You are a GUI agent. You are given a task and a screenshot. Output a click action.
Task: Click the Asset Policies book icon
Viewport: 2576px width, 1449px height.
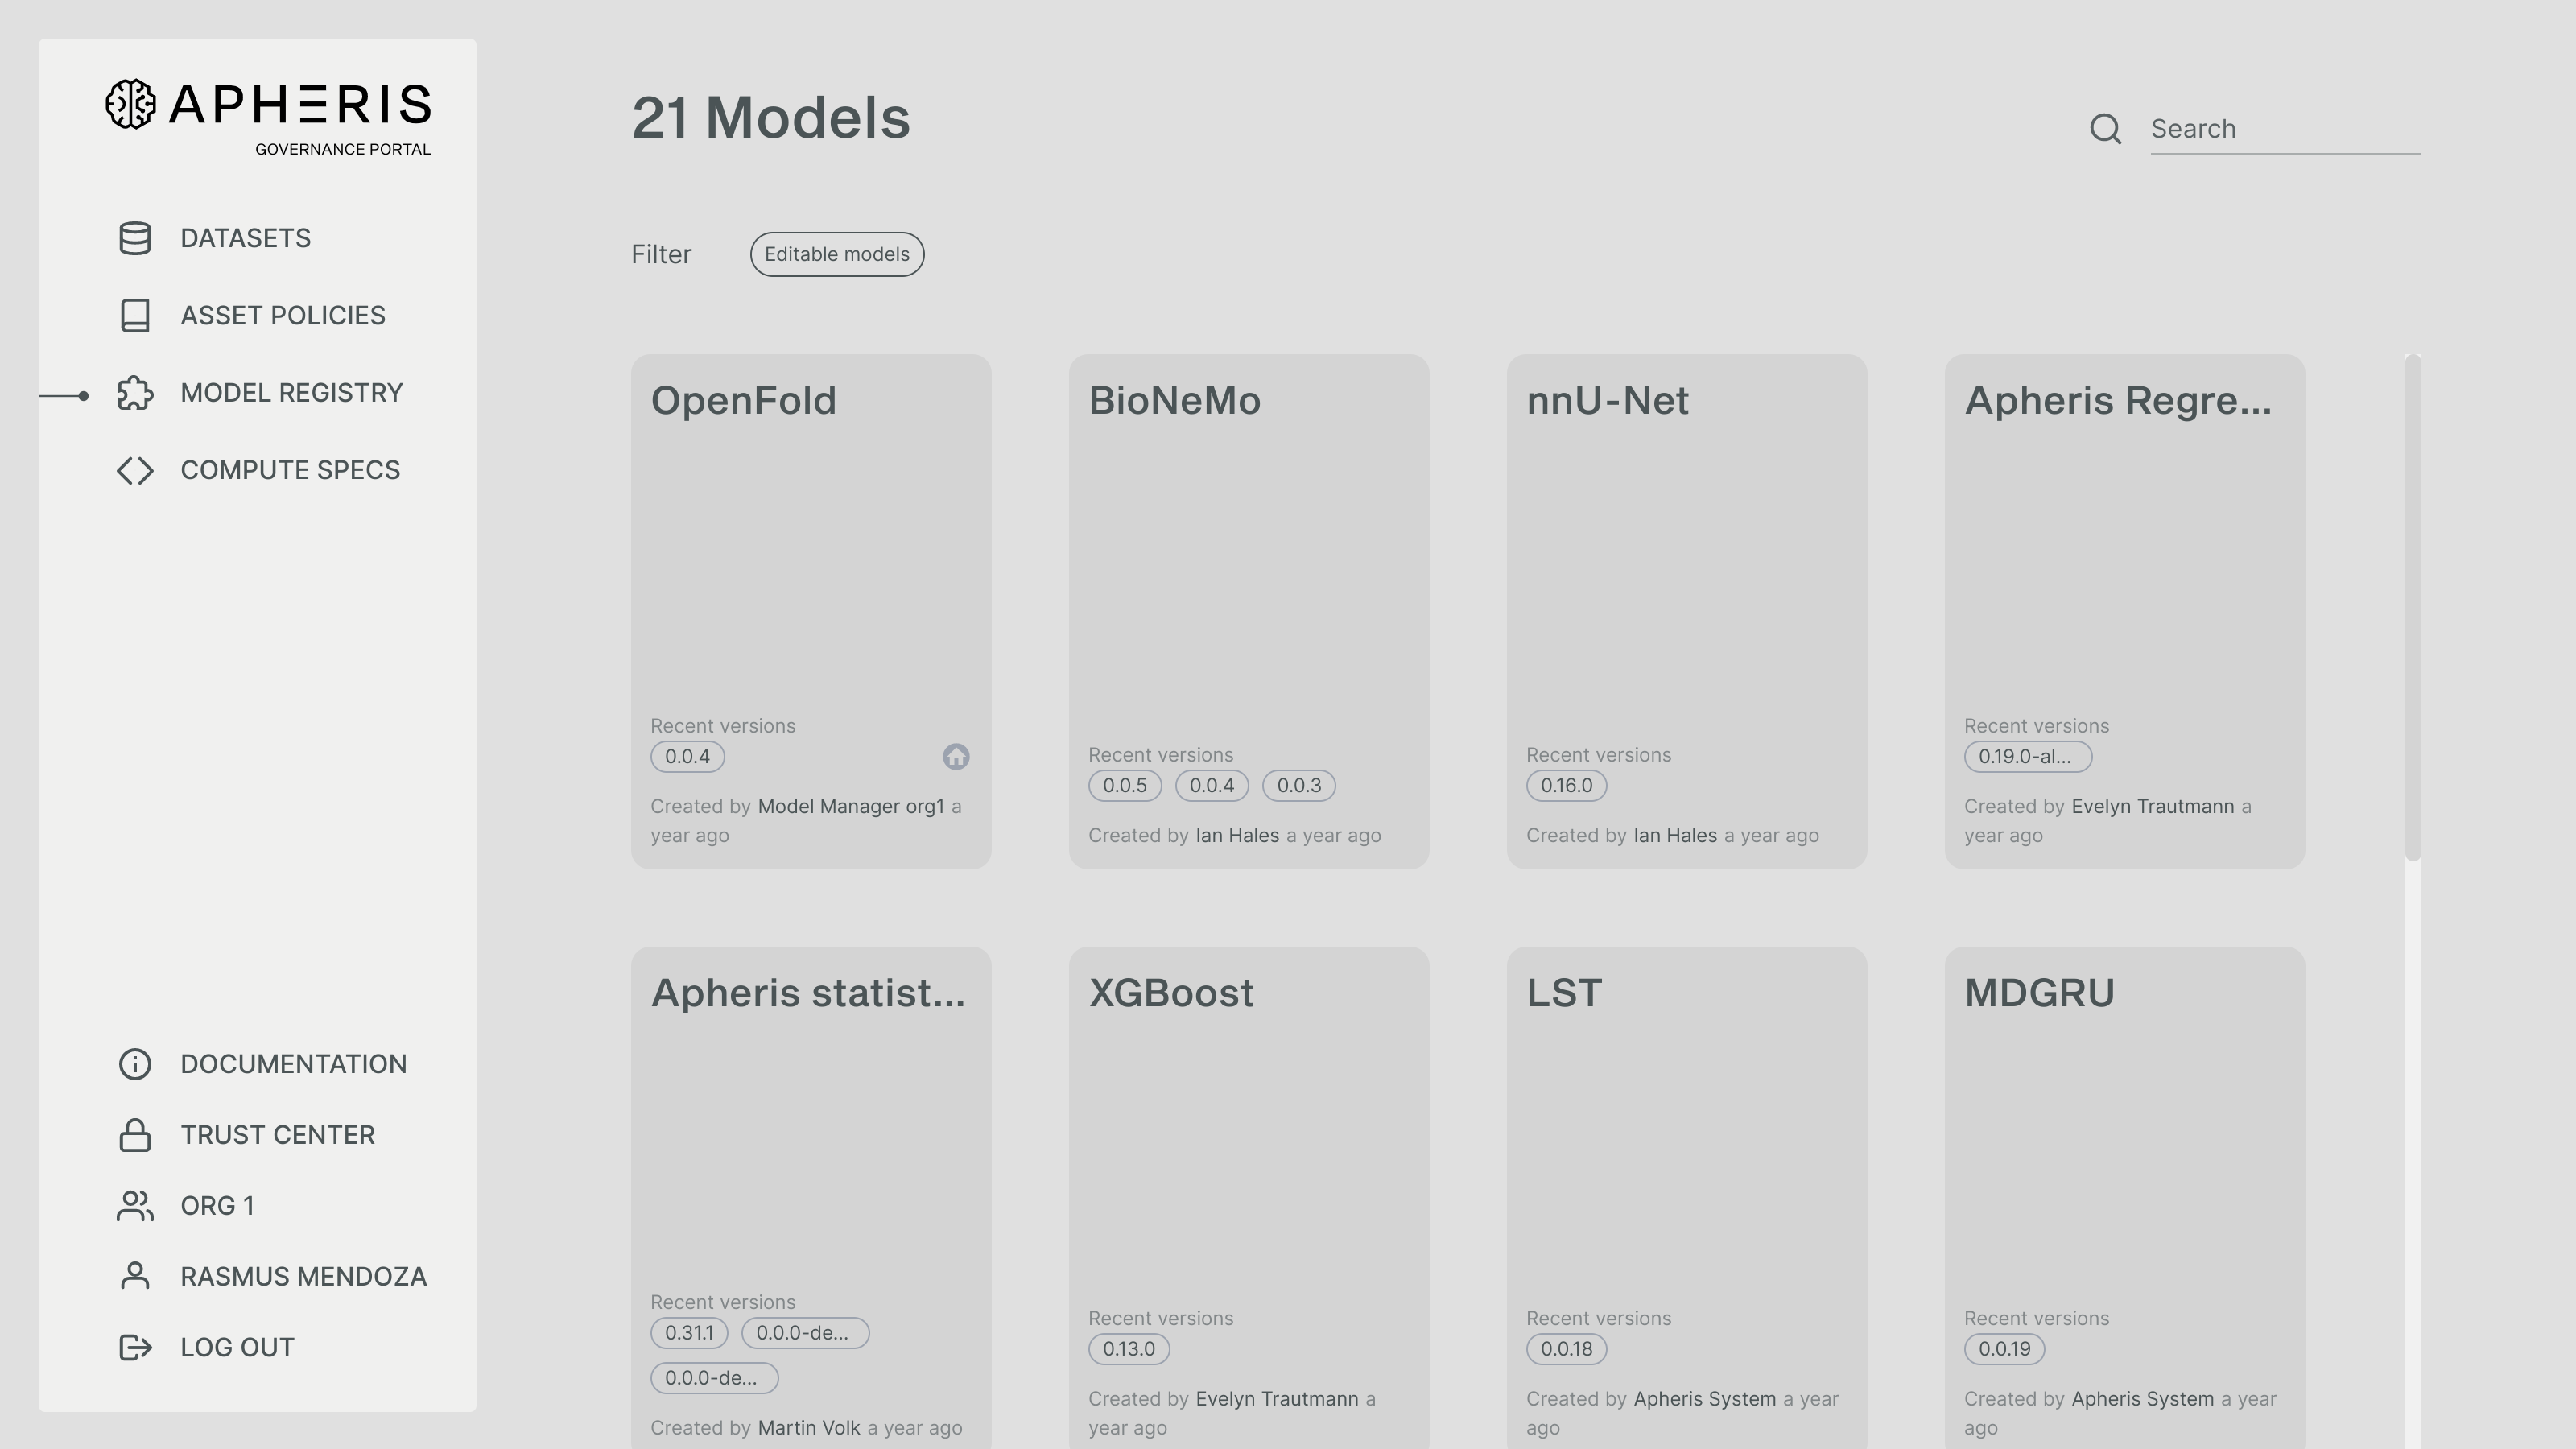pos(135,315)
